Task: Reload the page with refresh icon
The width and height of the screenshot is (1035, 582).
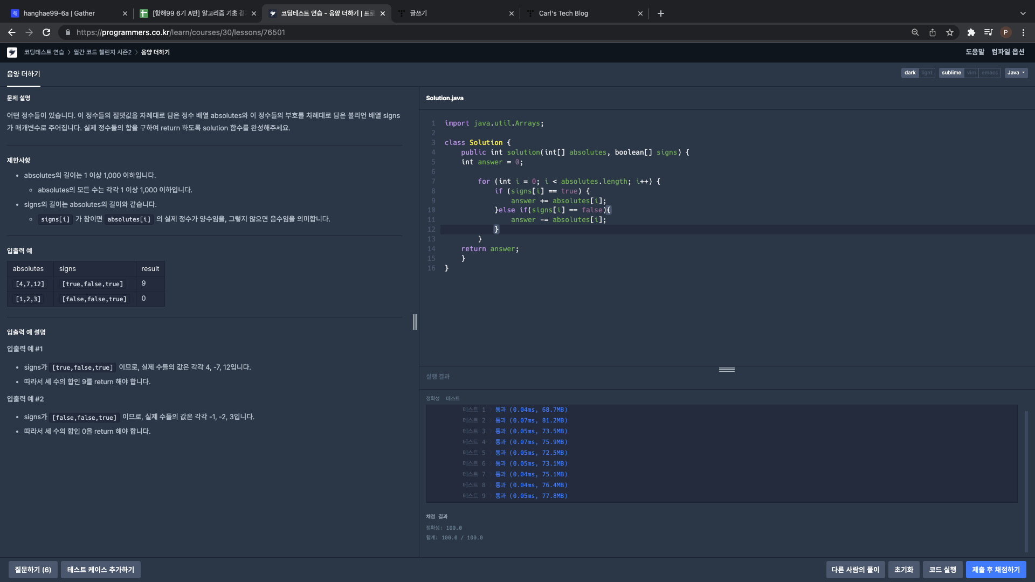Action: click(46, 32)
